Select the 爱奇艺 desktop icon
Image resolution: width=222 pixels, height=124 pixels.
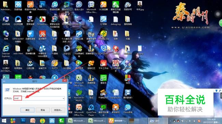pos(103,79)
